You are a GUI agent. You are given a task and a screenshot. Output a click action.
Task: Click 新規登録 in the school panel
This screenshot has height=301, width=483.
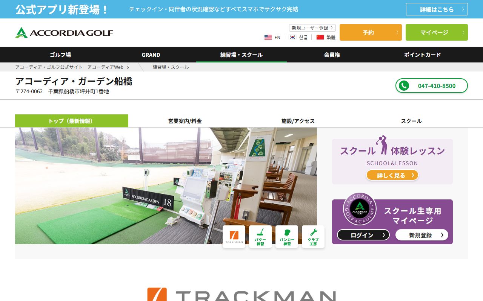422,235
